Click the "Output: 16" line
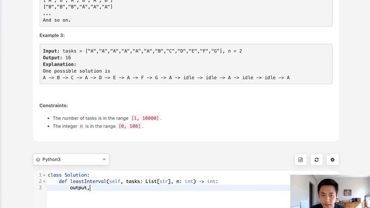Image resolution: width=370 pixels, height=208 pixels. click(x=57, y=58)
